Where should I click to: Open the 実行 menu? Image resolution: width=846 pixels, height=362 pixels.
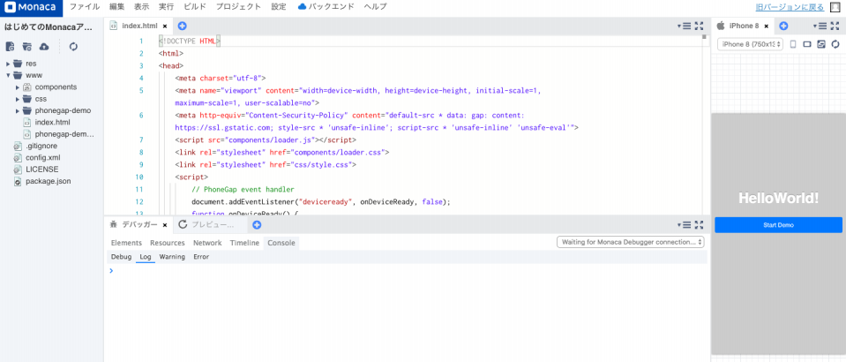click(167, 7)
